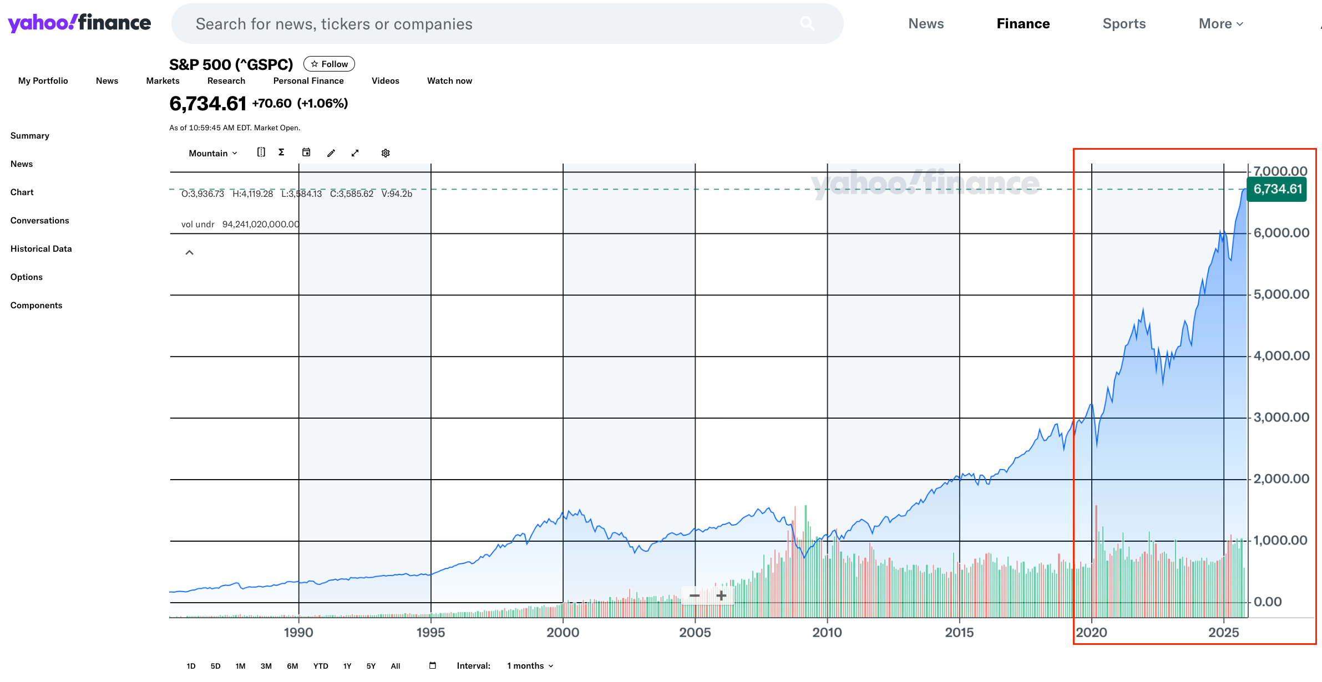
Task: Go to the Markets tab
Action: pyautogui.click(x=163, y=80)
